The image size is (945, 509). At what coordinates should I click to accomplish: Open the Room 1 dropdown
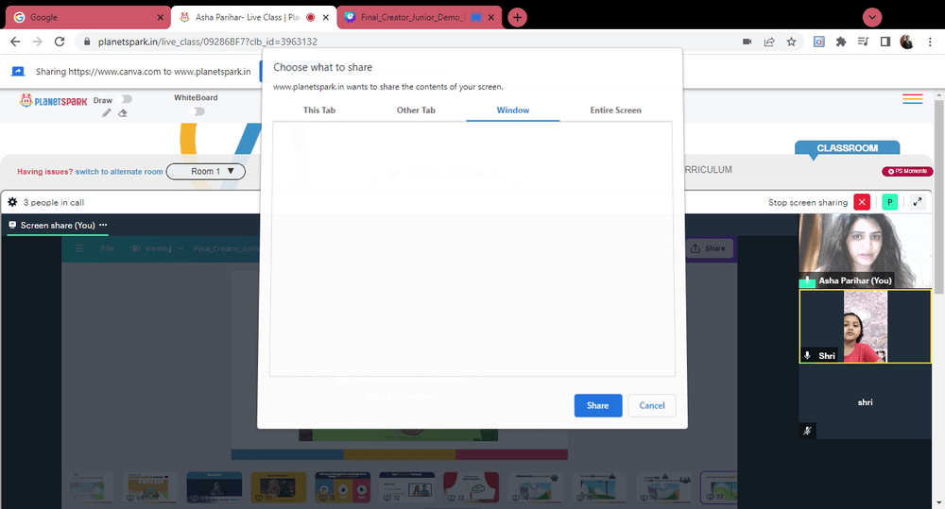pos(205,172)
